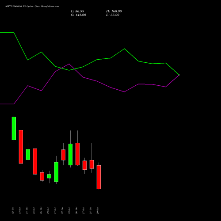221x221 pixels.
Task: Select the red candlestick above 13 Oct
Action: pyautogui.click(x=21, y=147)
